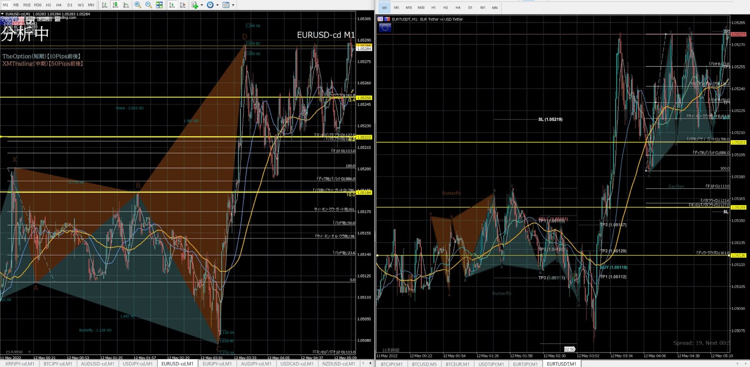Open the BTCEUR,M1 chart tab

tap(457, 364)
